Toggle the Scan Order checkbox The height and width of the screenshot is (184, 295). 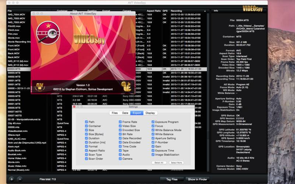click(86, 159)
